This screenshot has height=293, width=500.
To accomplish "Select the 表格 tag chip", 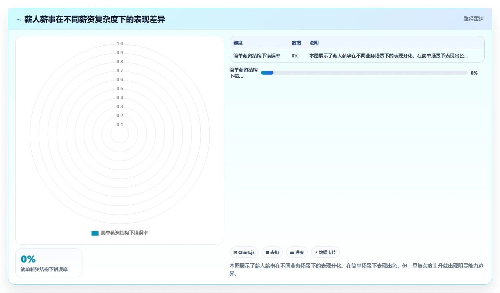I will 272,252.
